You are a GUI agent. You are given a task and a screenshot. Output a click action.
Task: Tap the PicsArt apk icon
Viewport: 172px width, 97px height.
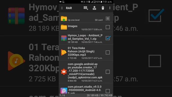64,91
